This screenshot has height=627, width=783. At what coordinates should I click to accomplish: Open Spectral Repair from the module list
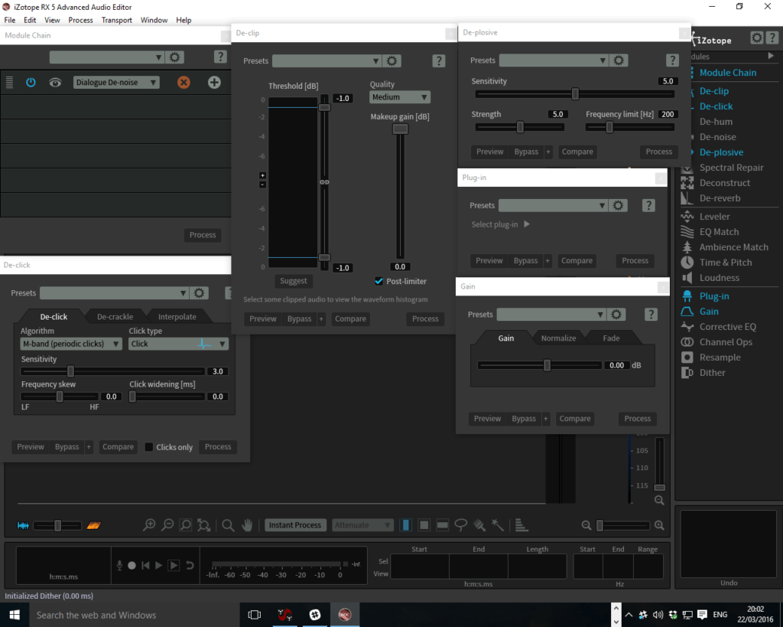(x=731, y=168)
